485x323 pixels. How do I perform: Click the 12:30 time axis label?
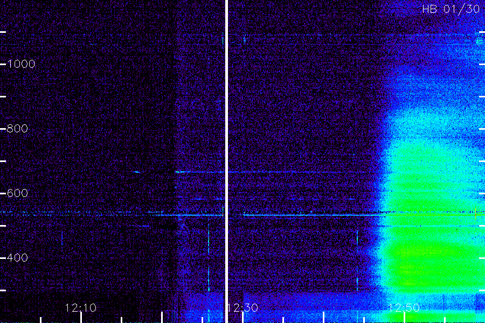click(x=243, y=308)
